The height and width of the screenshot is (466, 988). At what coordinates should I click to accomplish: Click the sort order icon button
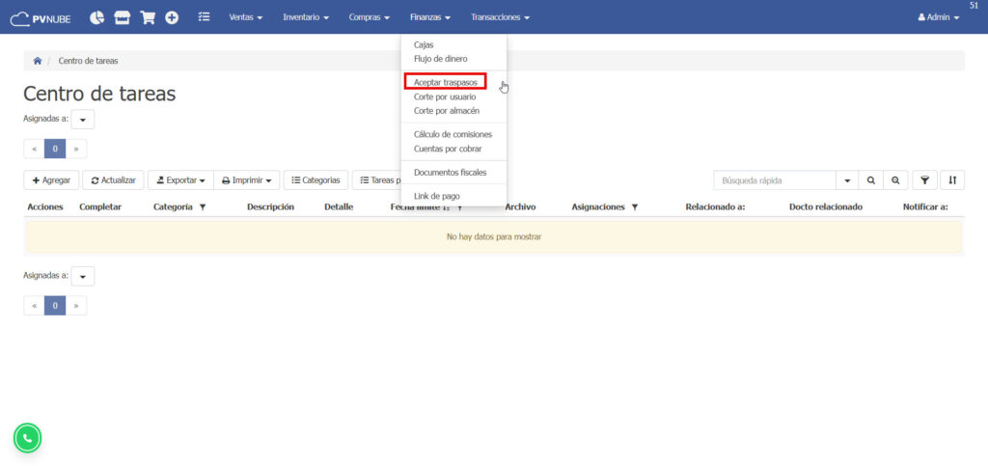(951, 180)
